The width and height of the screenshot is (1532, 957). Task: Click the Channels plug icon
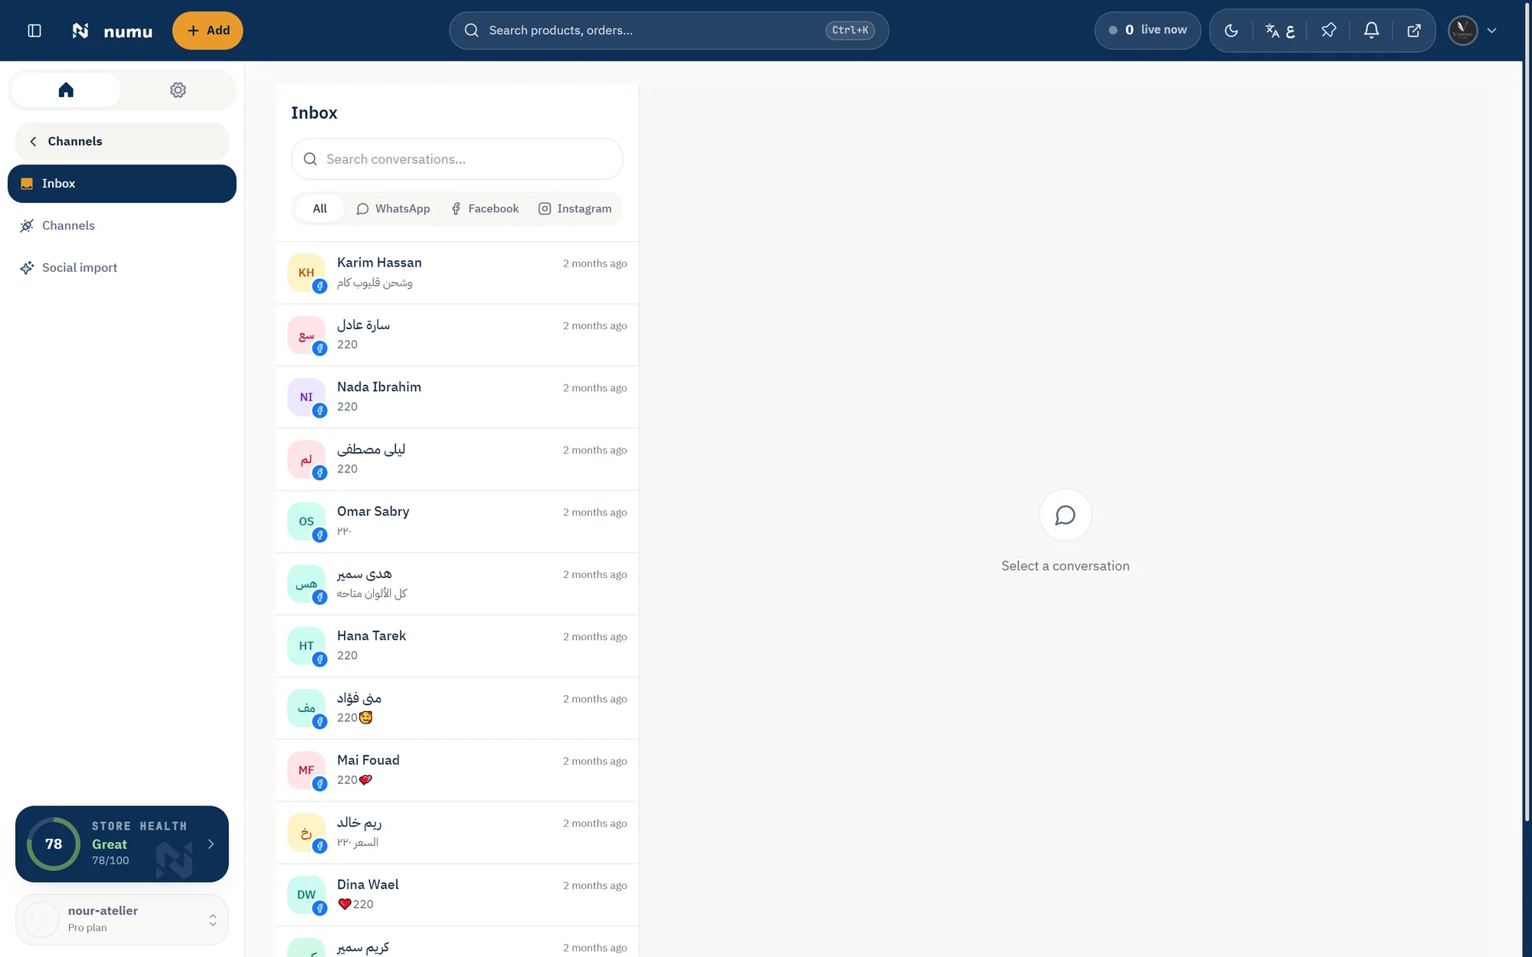(27, 226)
